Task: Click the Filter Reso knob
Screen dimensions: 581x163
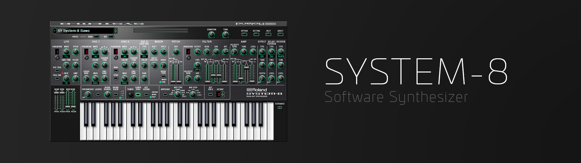Action: point(207,52)
